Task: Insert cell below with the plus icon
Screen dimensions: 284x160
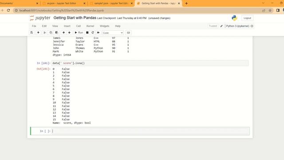Action: 38,32
